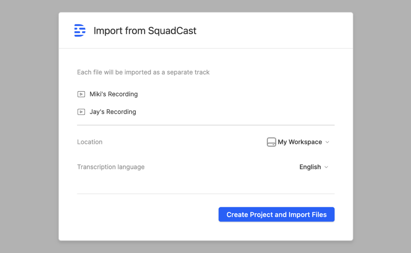Select Miki's Recording track name
Image resolution: width=411 pixels, height=253 pixels.
pos(113,94)
